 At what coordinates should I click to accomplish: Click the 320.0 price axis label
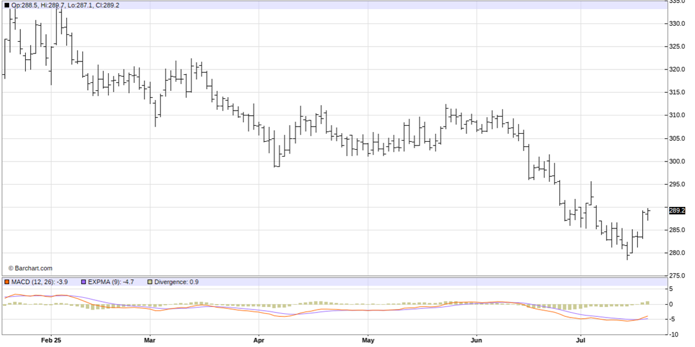tap(678, 69)
